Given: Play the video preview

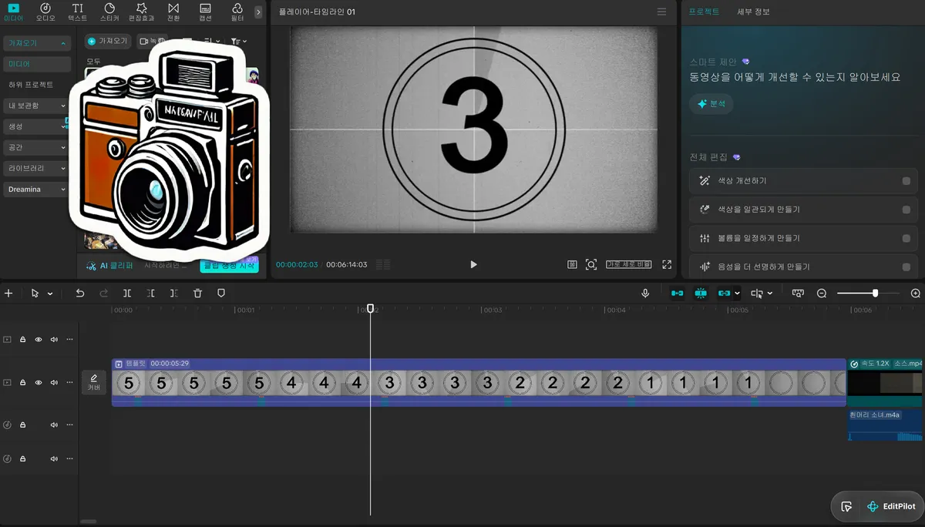Looking at the screenshot, I should coord(473,264).
